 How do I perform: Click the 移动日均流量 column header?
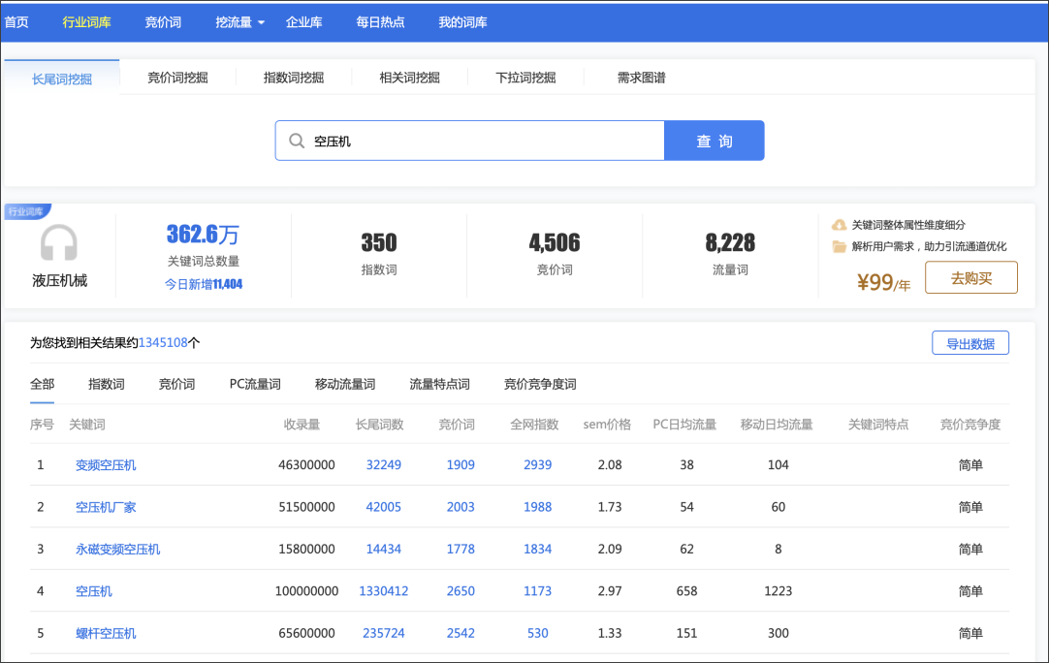coord(777,425)
